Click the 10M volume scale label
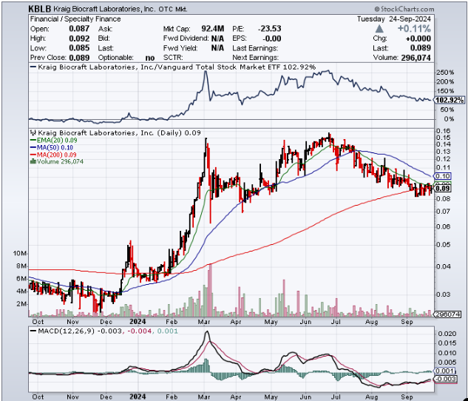468x401 pixels. click(x=20, y=253)
